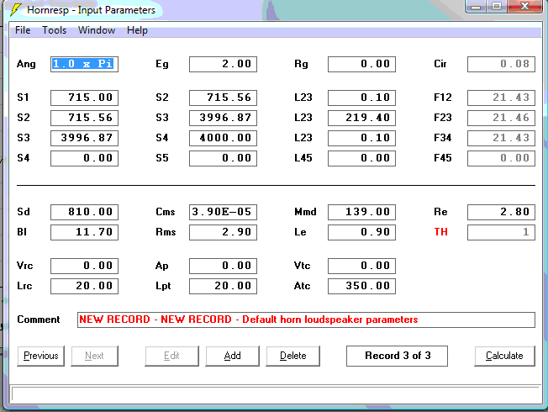The height and width of the screenshot is (412, 548).
Task: Click the Hornresp lightning bolt title icon
Action: click(16, 10)
